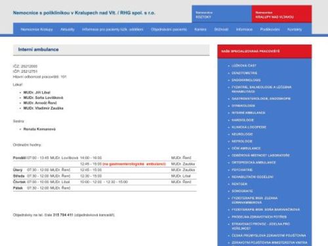
Task: Open Gynekologie sidebar link
Action: tap(243, 106)
